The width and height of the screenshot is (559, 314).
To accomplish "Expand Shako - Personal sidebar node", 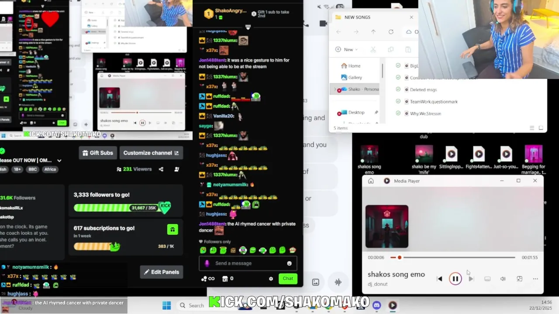I will pyautogui.click(x=335, y=89).
